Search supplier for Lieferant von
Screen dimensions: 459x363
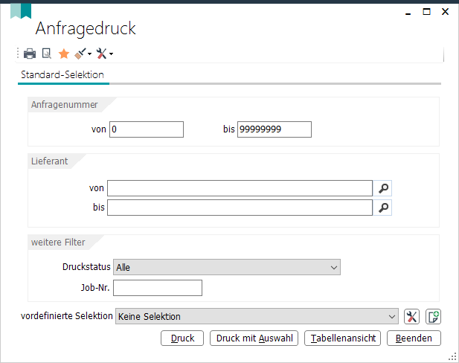coord(383,188)
